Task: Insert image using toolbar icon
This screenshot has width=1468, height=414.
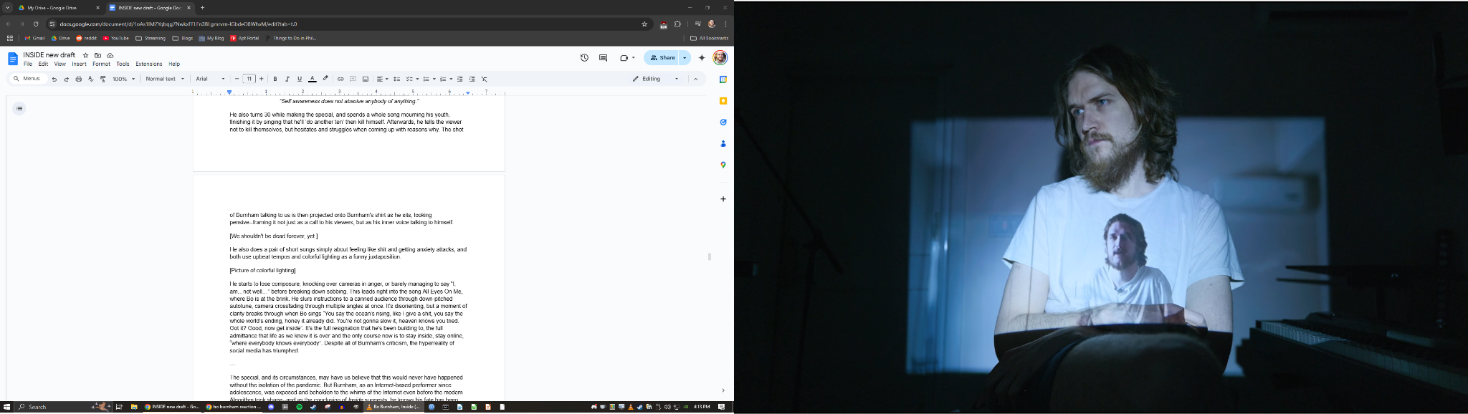Action: 365,79
